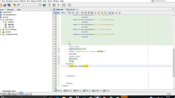Open the Debug menu
Image resolution: width=175 pixels, height=98 pixels.
33,1
